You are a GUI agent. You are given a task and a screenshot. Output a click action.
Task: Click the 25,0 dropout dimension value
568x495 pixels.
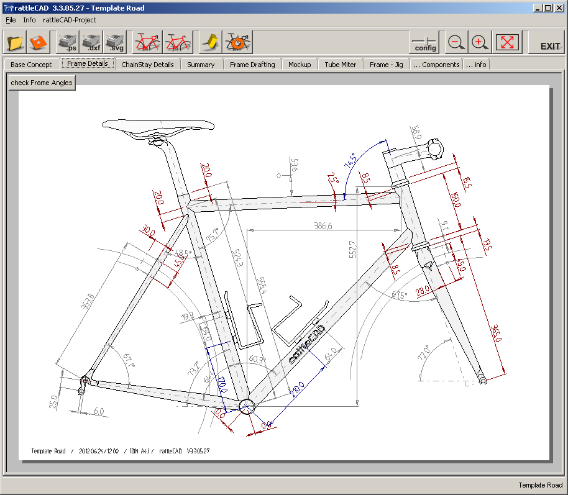click(53, 402)
